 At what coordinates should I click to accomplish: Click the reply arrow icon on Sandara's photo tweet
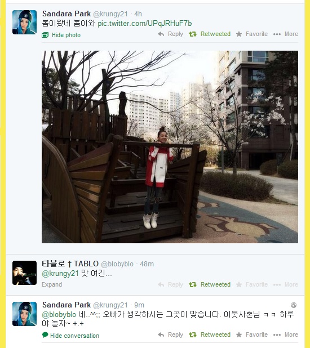click(x=161, y=34)
